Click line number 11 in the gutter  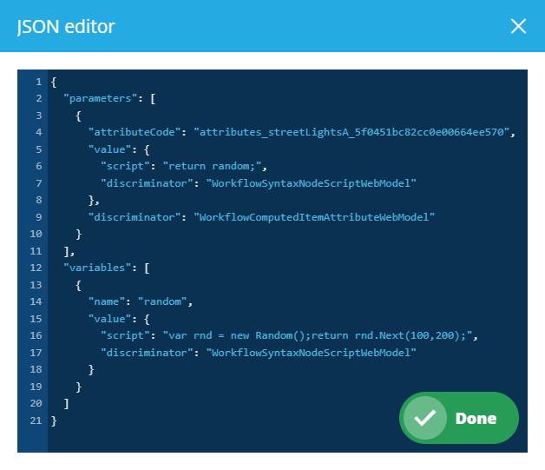36,250
